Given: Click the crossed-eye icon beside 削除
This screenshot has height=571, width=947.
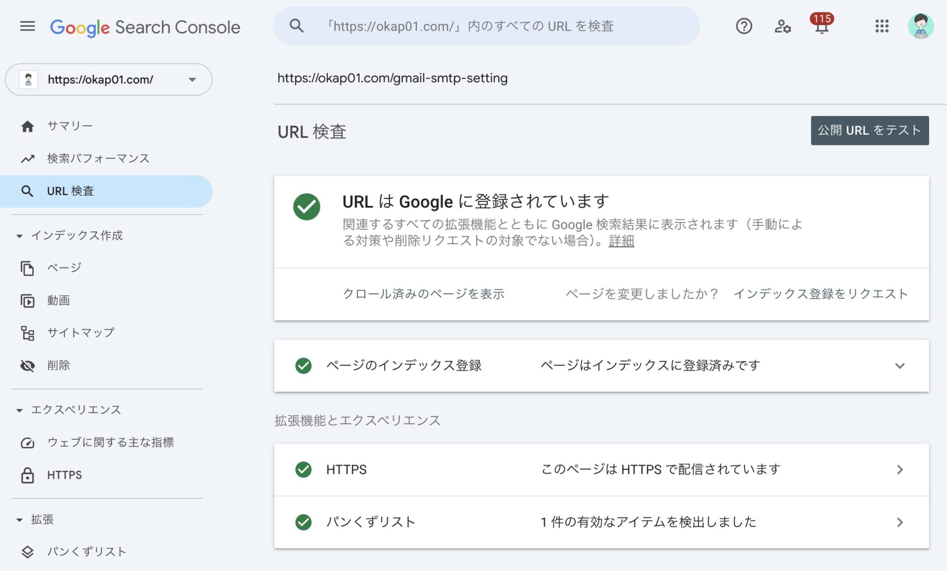Looking at the screenshot, I should [28, 366].
